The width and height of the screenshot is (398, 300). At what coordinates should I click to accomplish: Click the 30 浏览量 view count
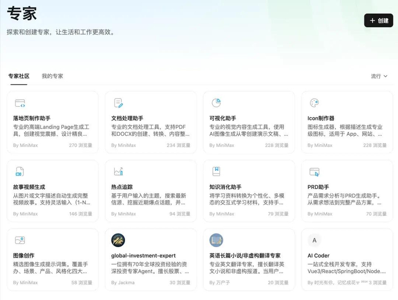[180, 282]
